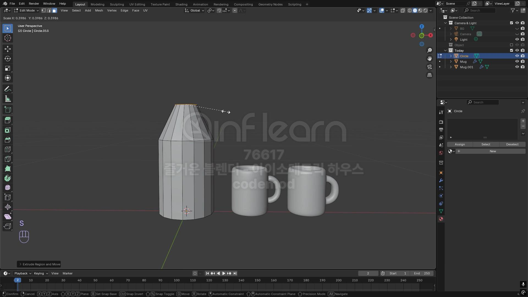This screenshot has height=297, width=528.
Task: Open Global transform orientation dropdown
Action: pos(195,10)
